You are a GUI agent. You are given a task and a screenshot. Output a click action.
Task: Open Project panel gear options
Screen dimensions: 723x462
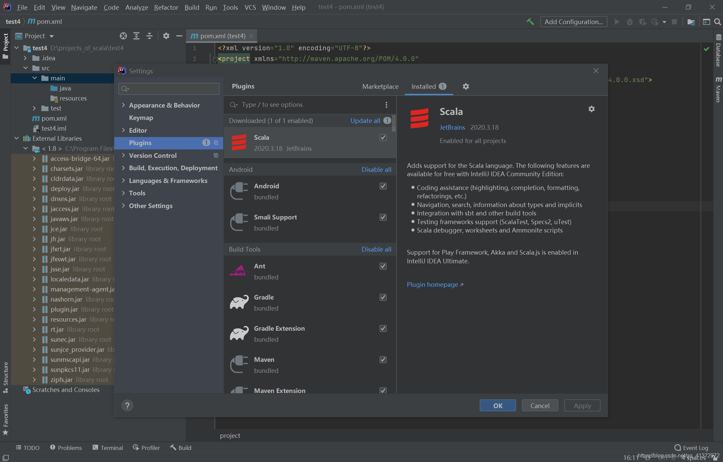tap(166, 36)
